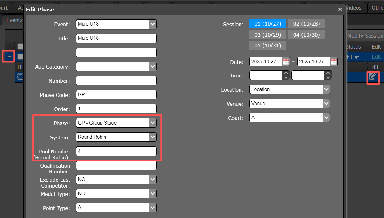Select session 02 (10/28)
Image resolution: width=384 pixels, height=218 pixels.
306,24
